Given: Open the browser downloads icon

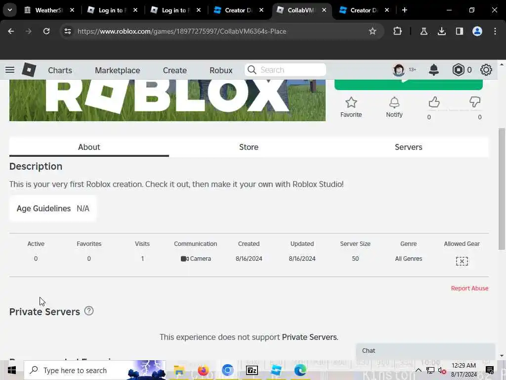Looking at the screenshot, I should 441,31.
